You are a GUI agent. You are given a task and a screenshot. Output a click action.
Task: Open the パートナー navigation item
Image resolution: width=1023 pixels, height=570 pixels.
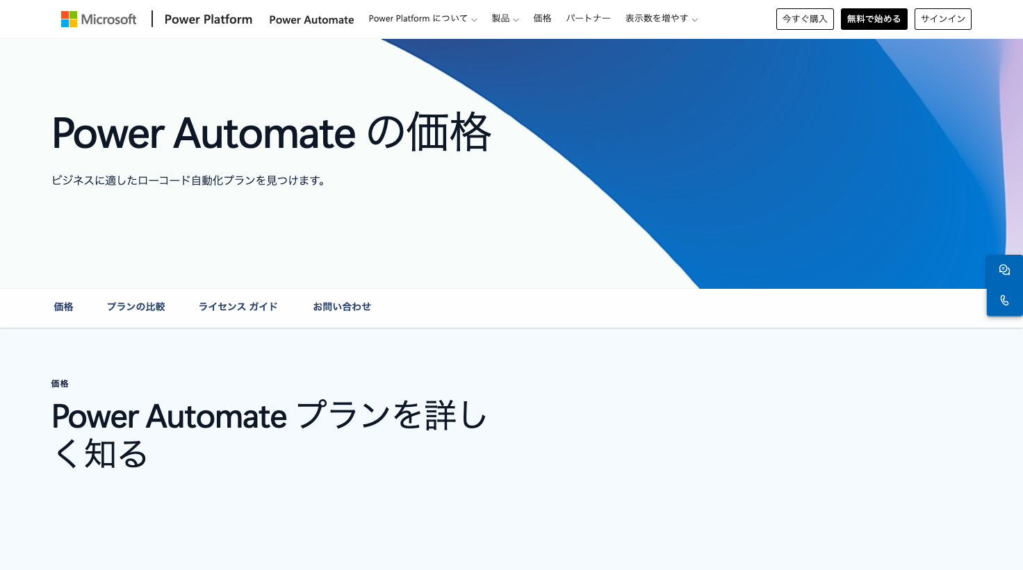pos(588,19)
